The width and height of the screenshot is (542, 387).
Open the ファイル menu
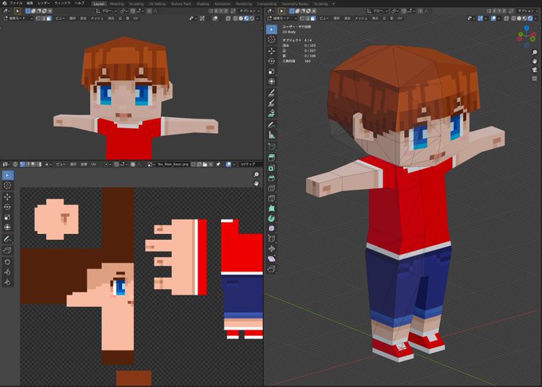[x=16, y=3]
